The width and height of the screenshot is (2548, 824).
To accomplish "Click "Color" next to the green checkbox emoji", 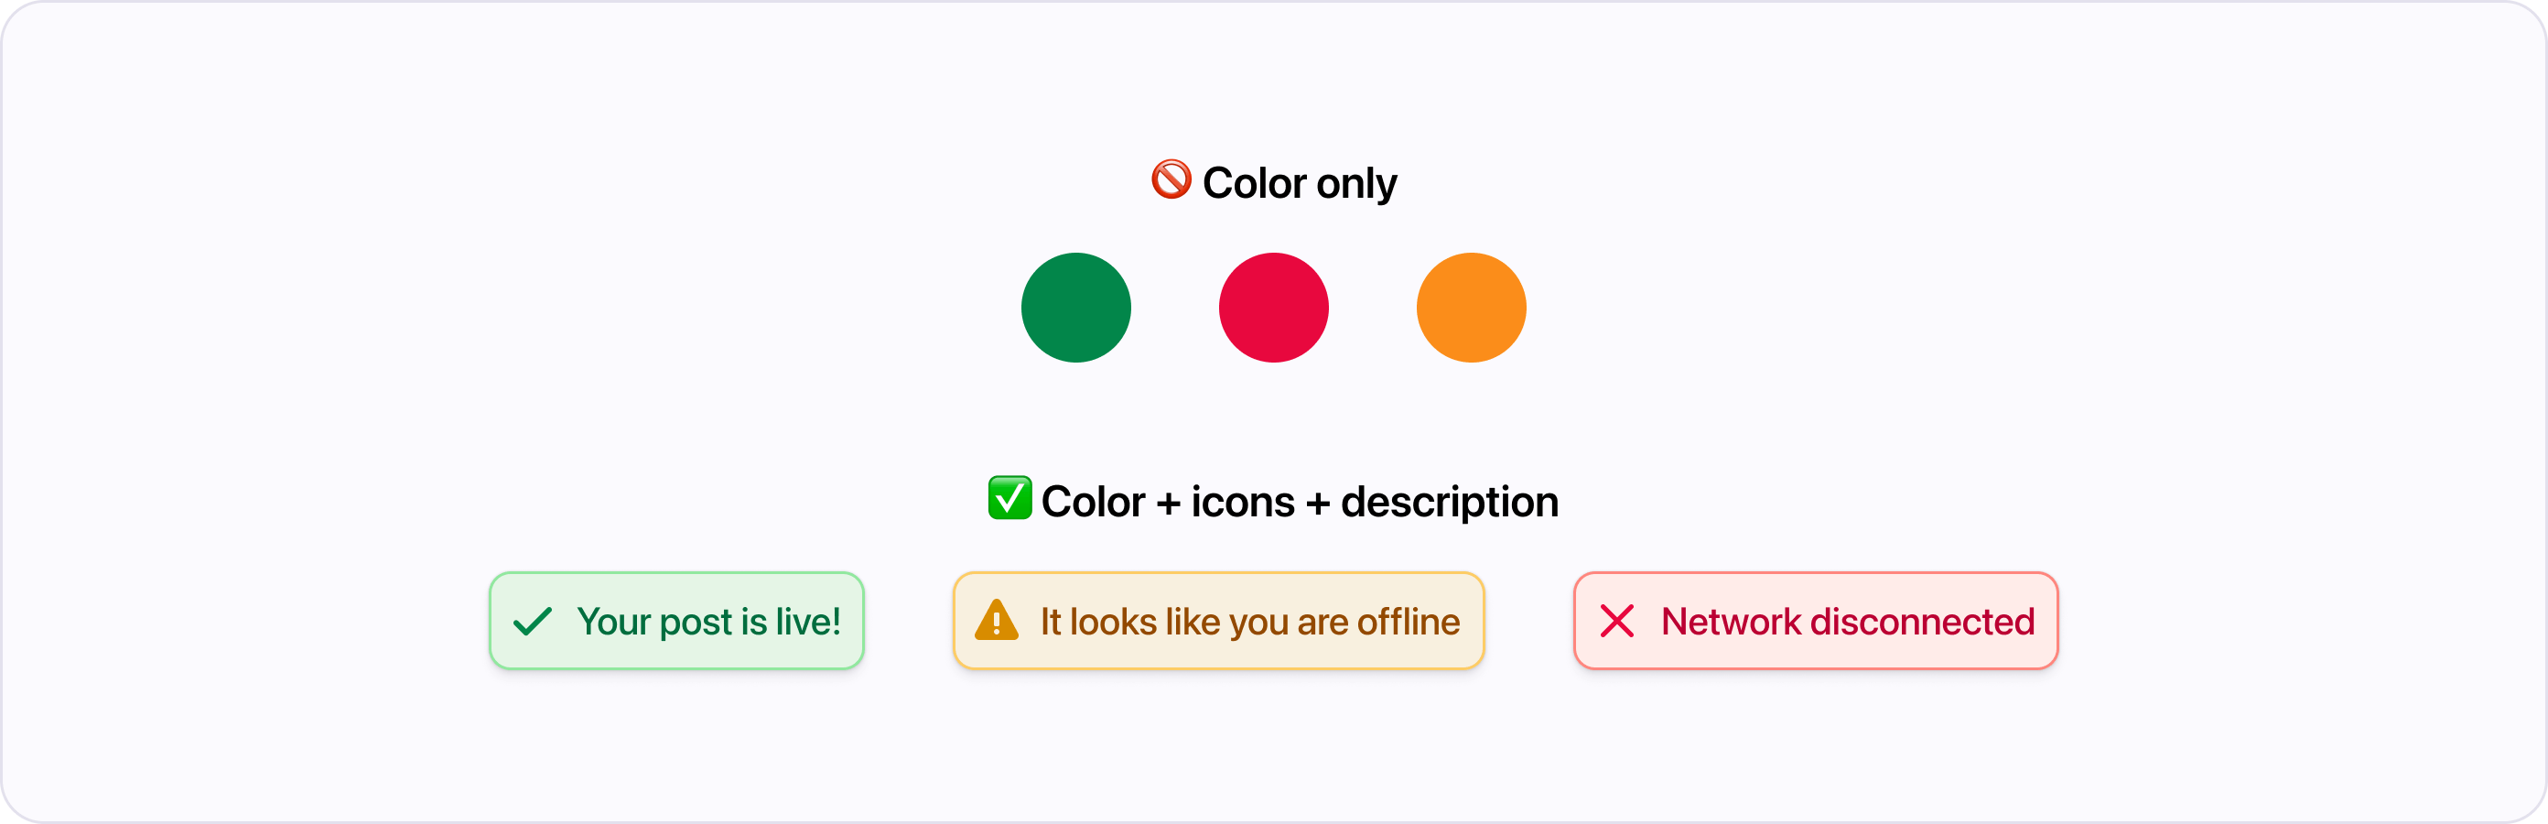I will coord(1093,503).
